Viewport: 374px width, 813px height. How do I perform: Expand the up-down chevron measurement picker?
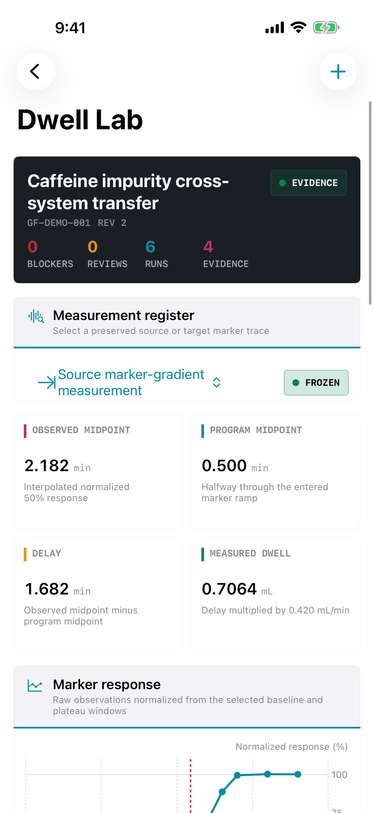[x=216, y=382]
